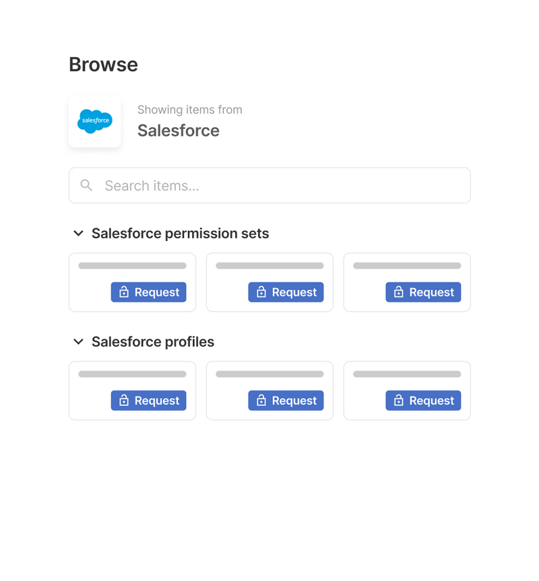Collapse the Salesforce profiles section

point(78,341)
